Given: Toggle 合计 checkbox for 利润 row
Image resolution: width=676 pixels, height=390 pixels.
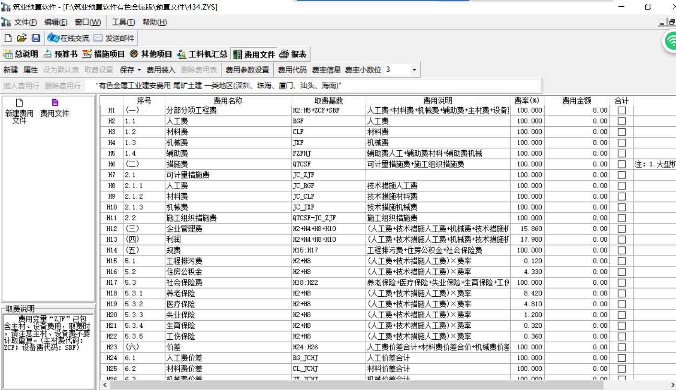Looking at the screenshot, I should (622, 239).
